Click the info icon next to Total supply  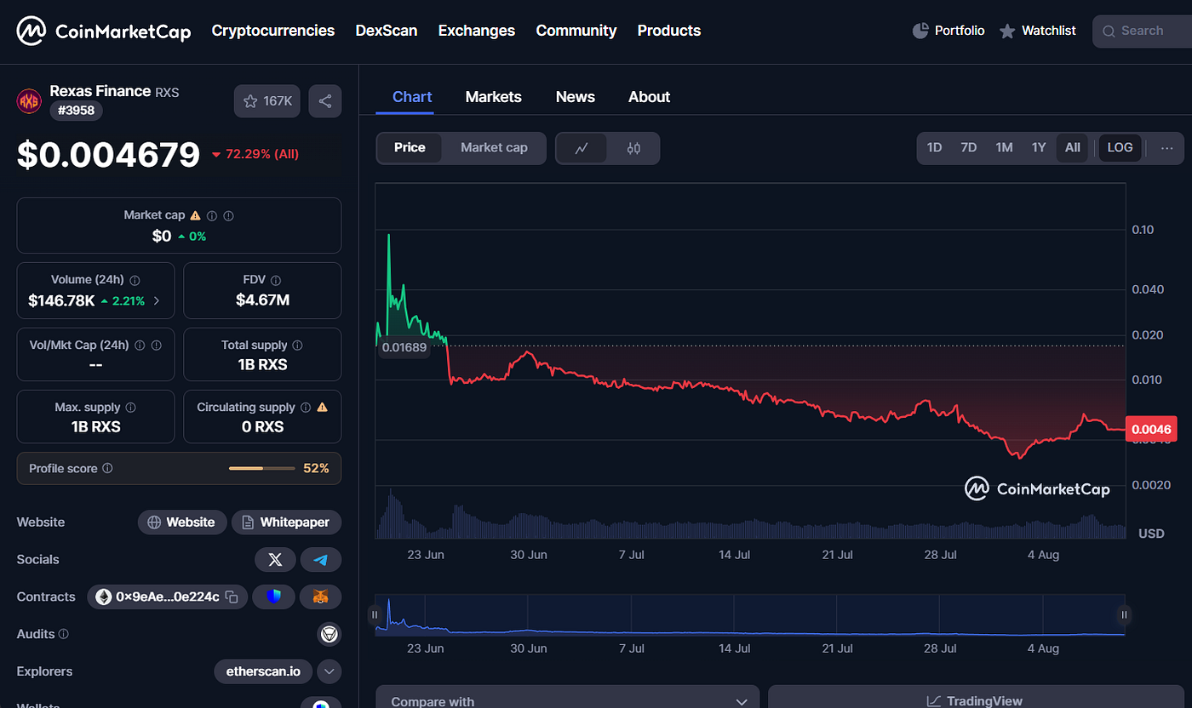tap(297, 345)
